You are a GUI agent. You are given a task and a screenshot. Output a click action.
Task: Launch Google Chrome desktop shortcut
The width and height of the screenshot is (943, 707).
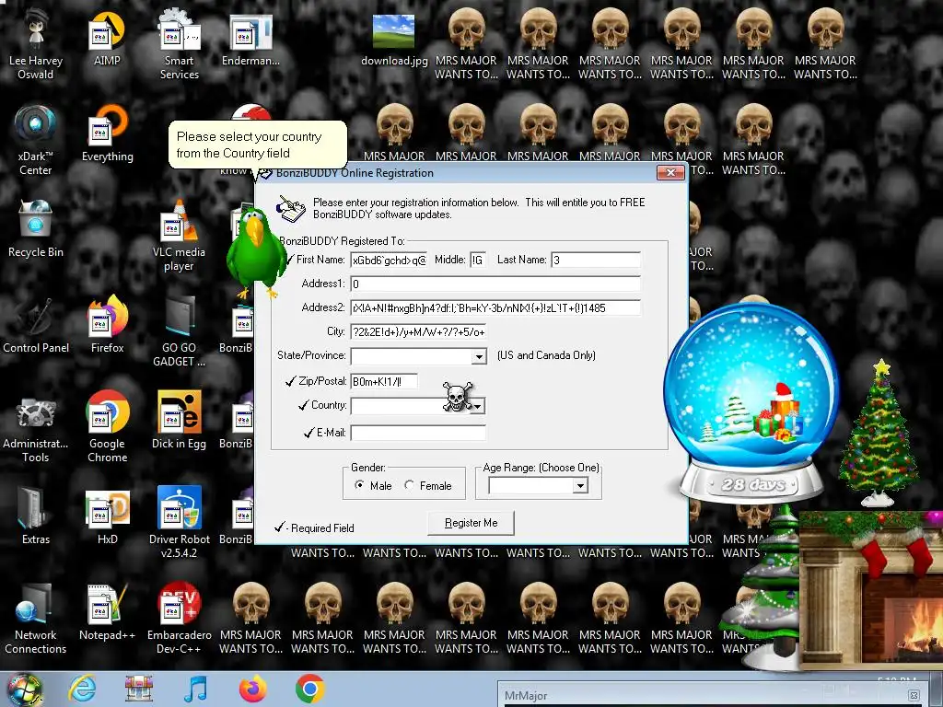click(107, 427)
